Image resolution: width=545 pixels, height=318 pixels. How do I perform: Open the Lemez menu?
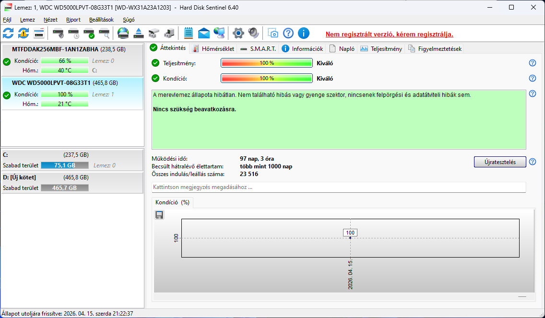tap(27, 20)
